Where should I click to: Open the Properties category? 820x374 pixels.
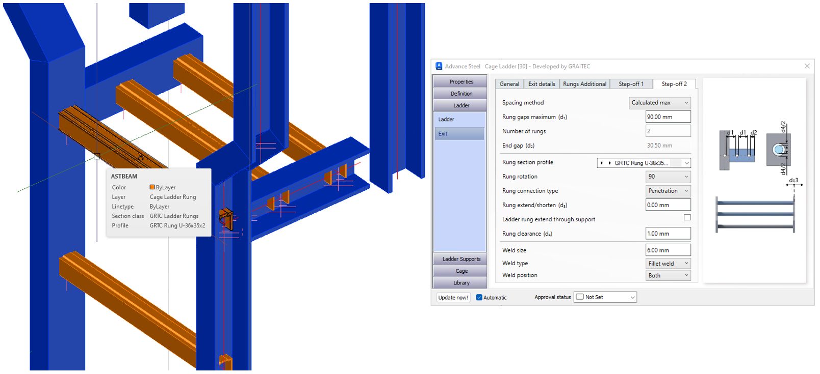(461, 81)
